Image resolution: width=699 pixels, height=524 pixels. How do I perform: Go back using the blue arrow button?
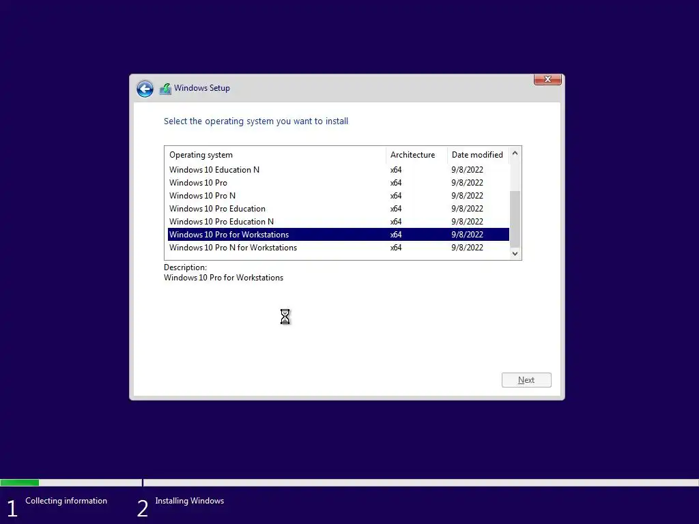pyautogui.click(x=145, y=89)
